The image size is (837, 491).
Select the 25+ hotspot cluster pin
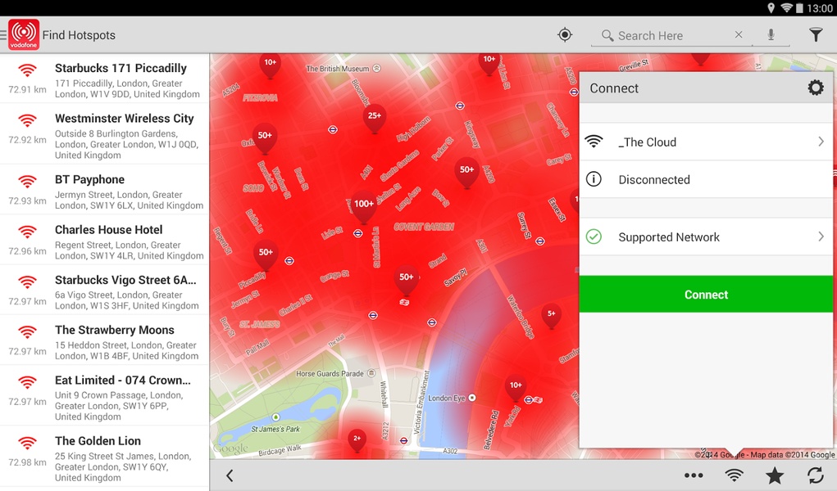click(x=374, y=119)
